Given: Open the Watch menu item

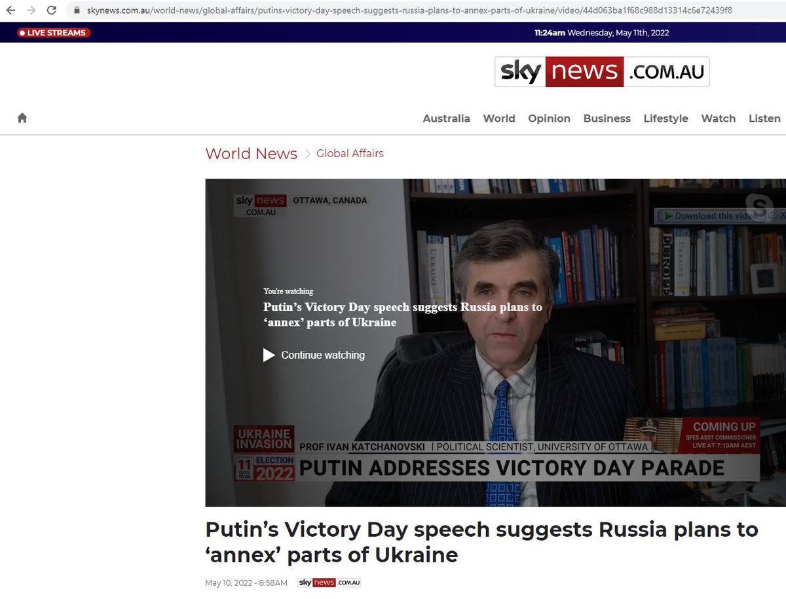Looking at the screenshot, I should click(x=718, y=118).
